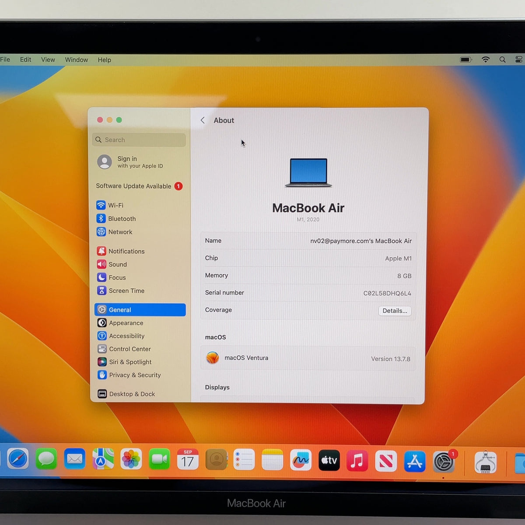Open Calendar showing SEP 17 in Dock
Screen dimensions: 525x525
(x=188, y=459)
